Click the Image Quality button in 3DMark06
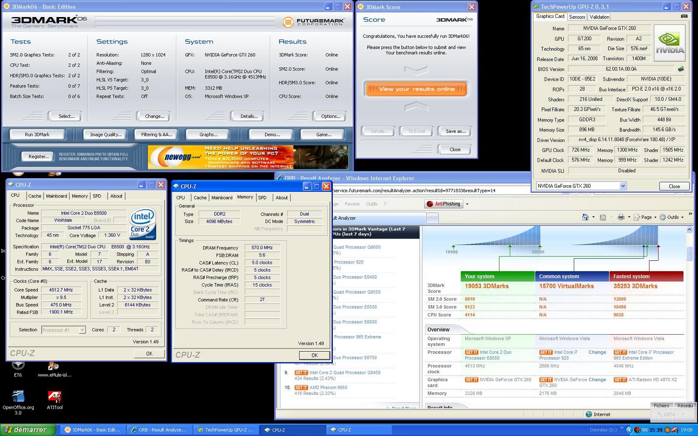The height and width of the screenshot is (436, 698). coord(105,135)
